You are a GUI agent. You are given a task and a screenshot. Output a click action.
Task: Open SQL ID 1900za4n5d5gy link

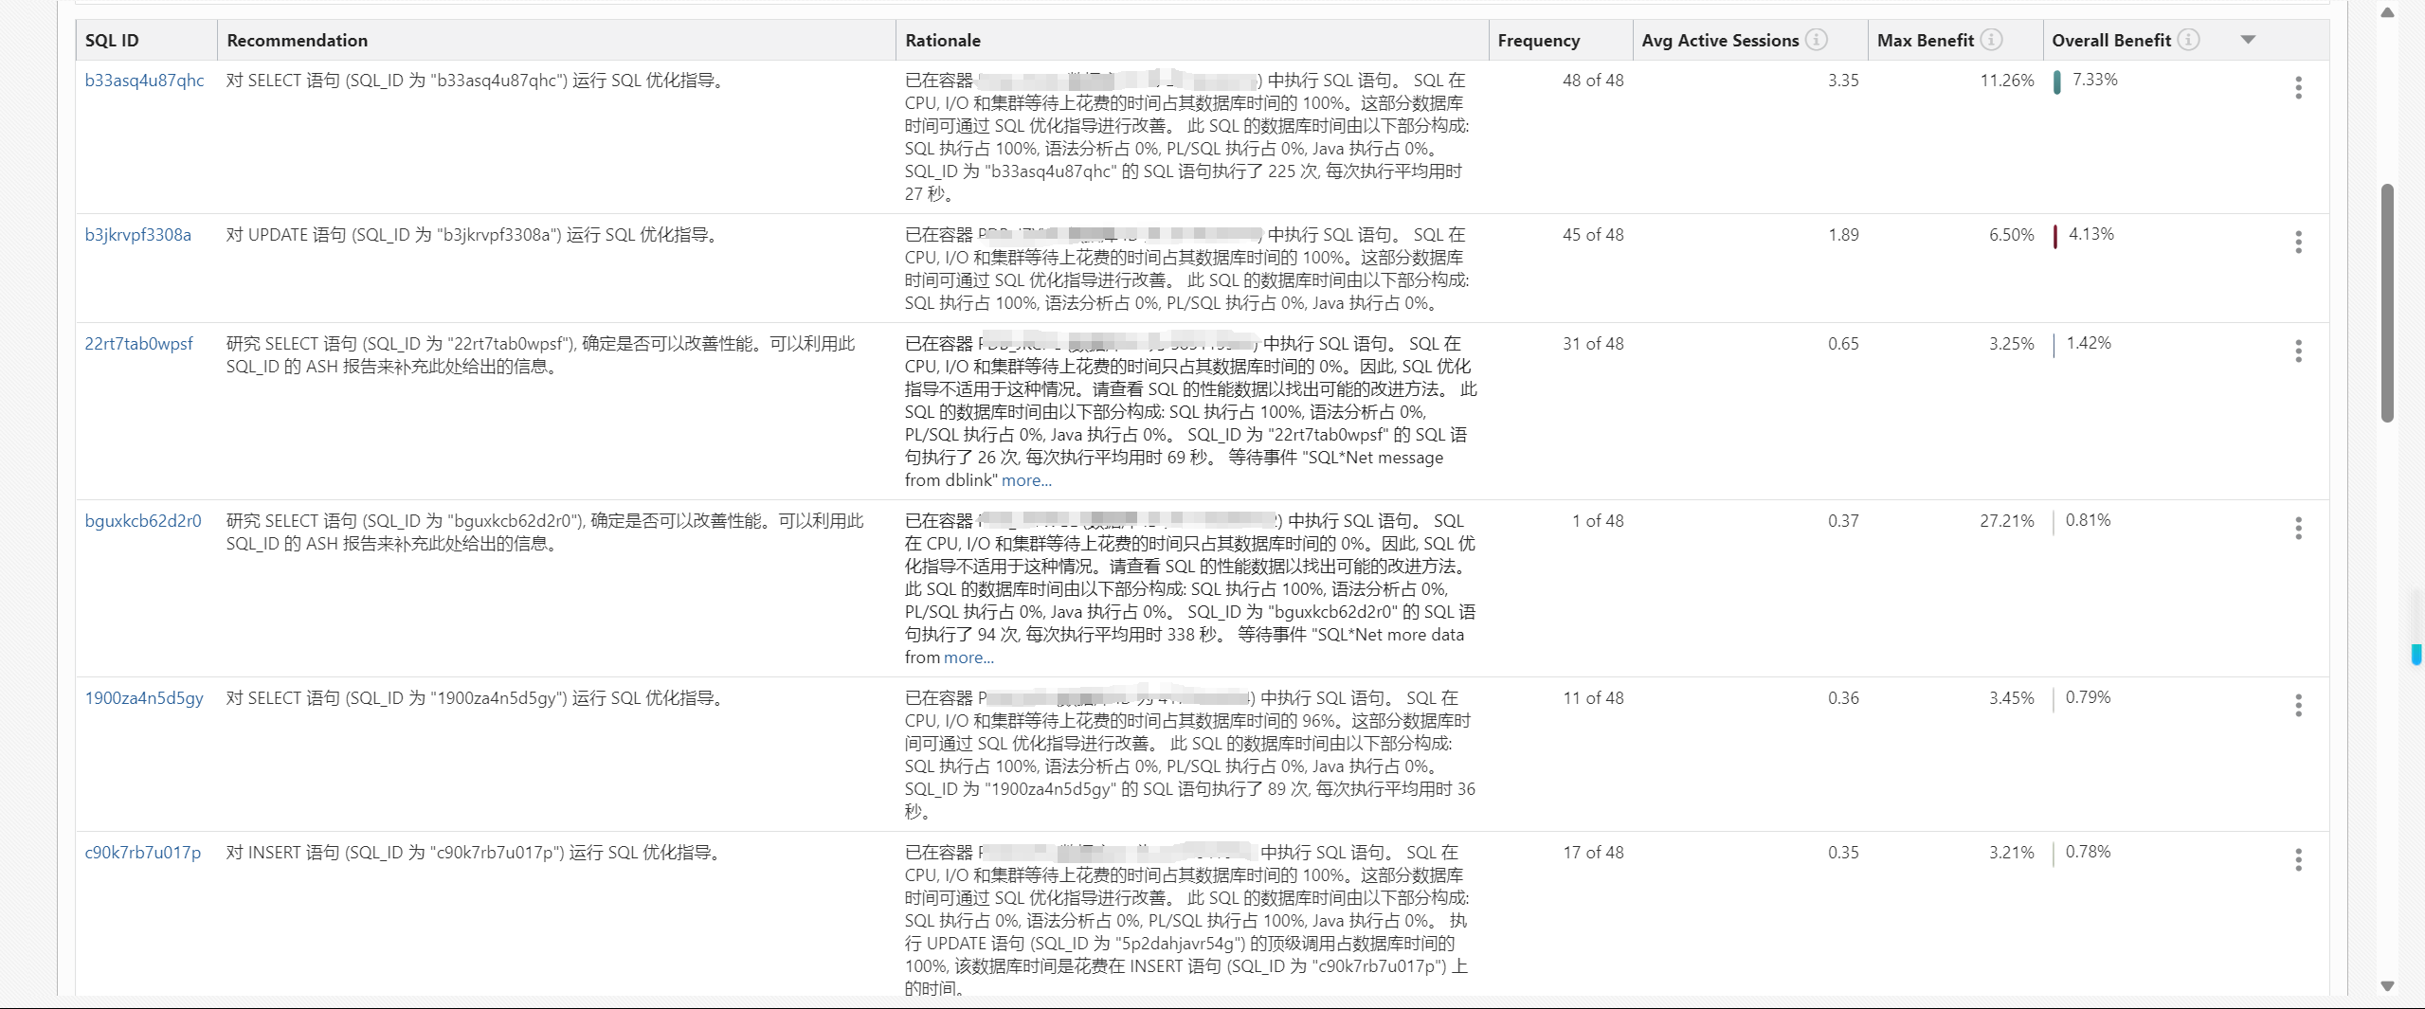click(144, 698)
